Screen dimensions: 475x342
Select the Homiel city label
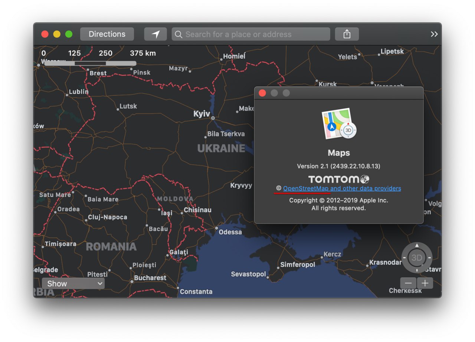pos(234,56)
